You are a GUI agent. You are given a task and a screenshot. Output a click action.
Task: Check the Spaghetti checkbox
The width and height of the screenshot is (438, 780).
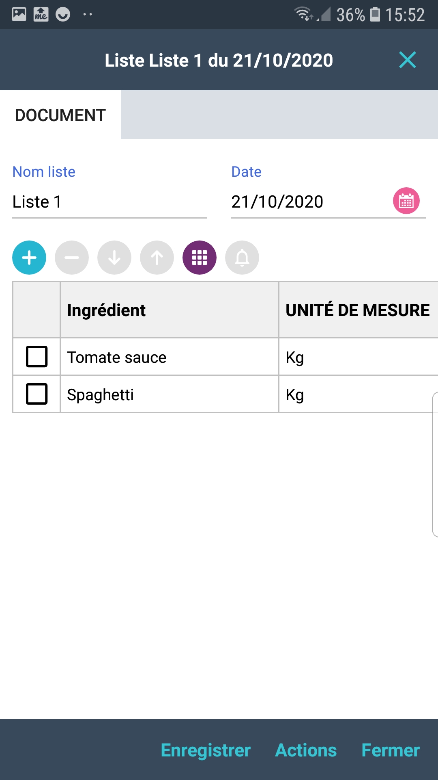pos(37,394)
